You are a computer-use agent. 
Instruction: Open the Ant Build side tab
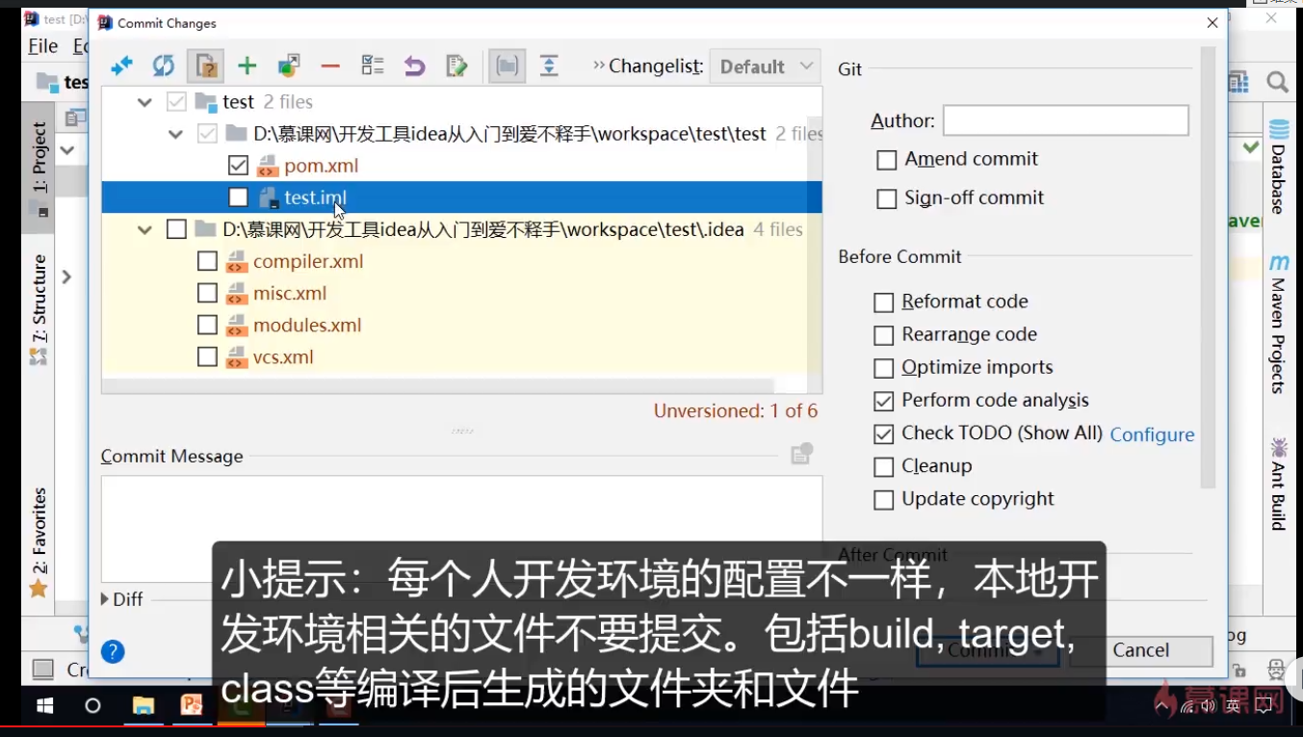[1278, 484]
